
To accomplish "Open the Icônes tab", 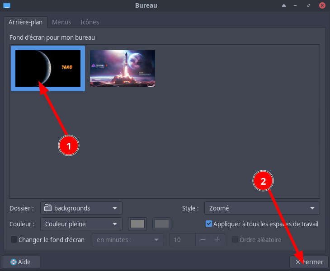I will click(90, 22).
